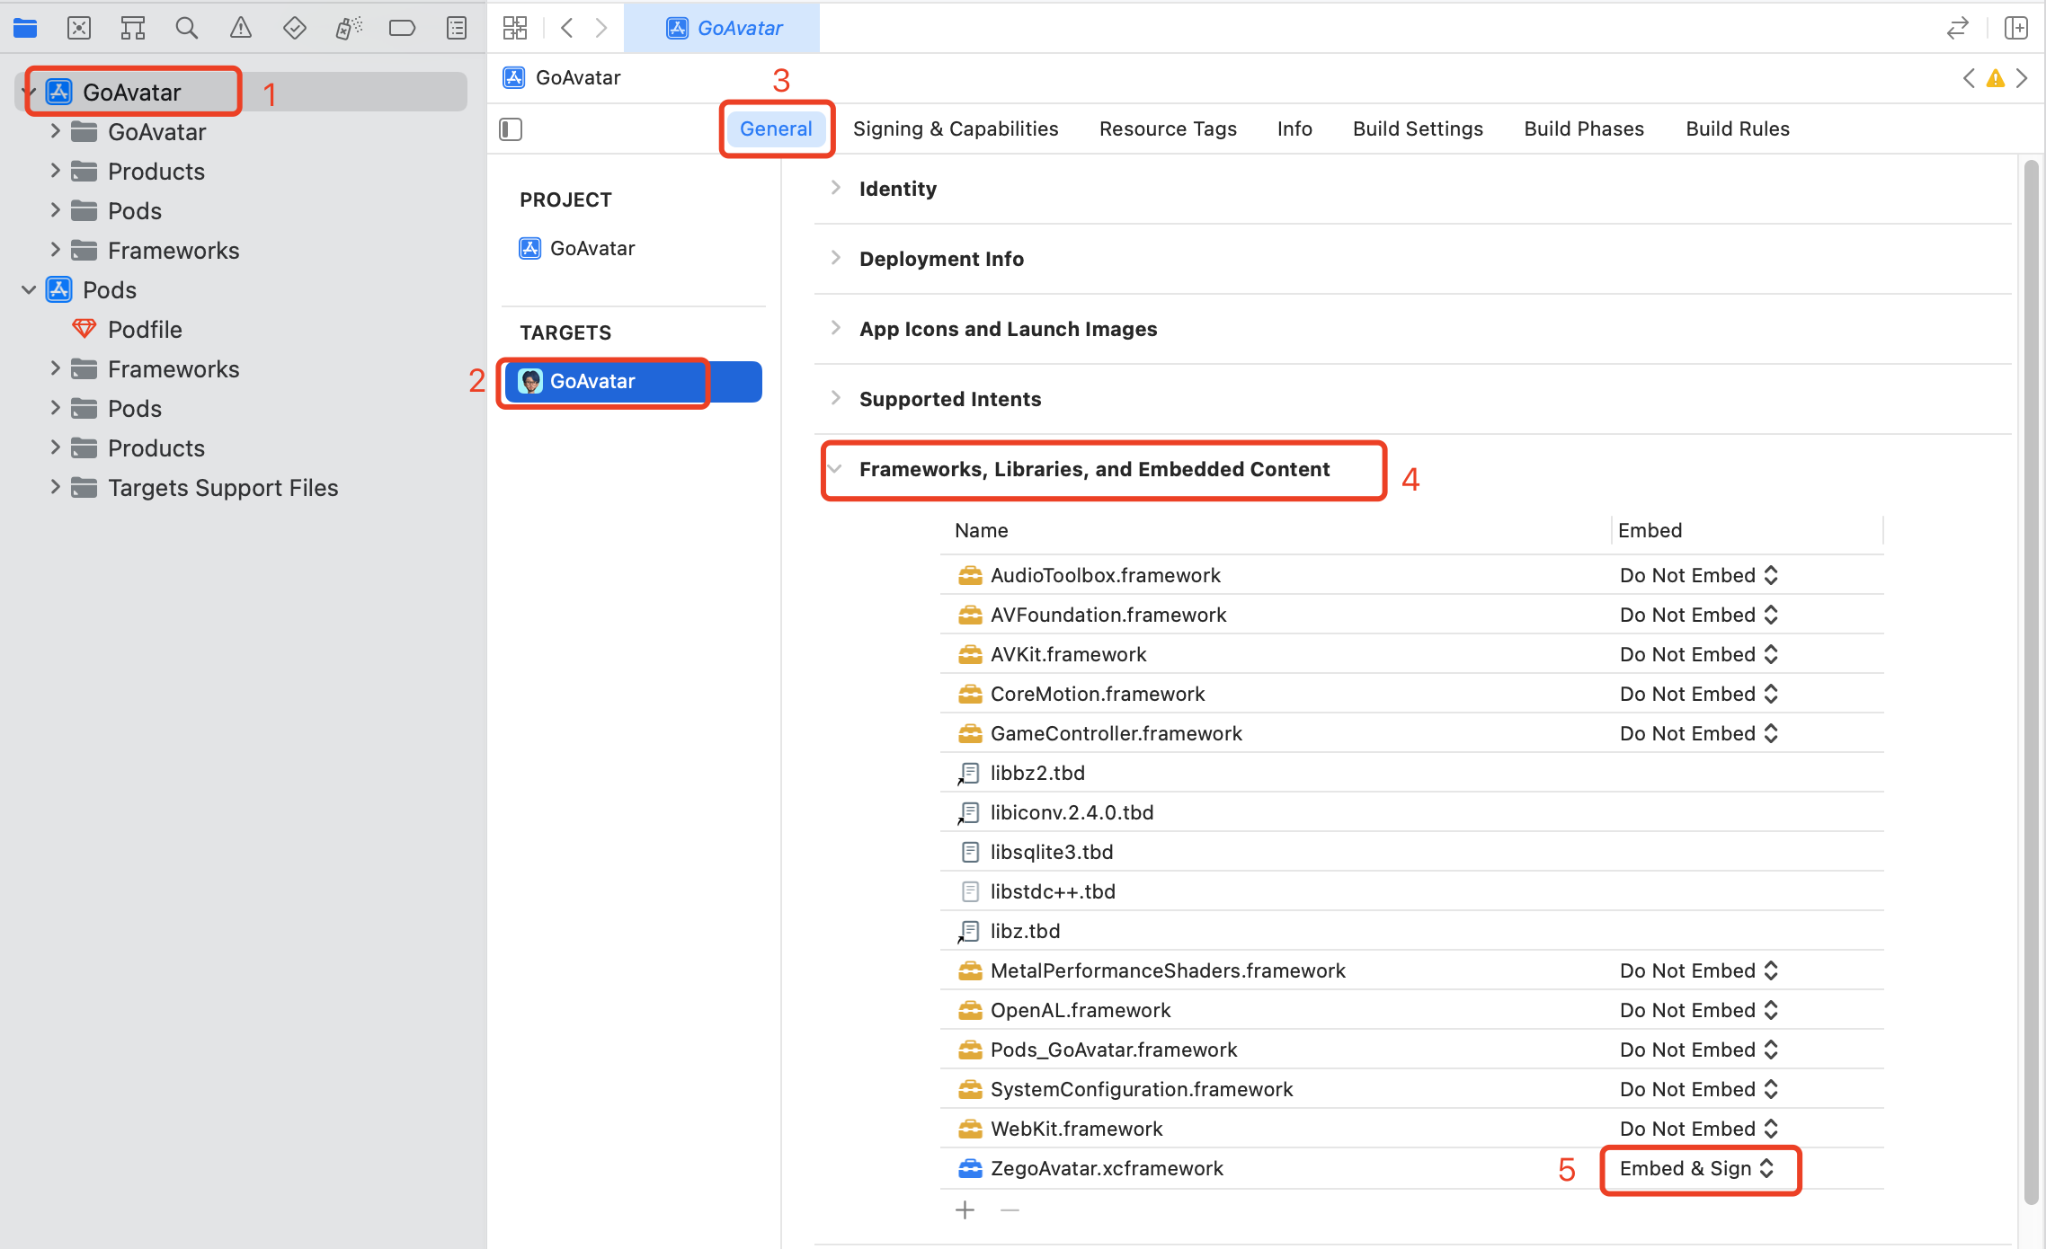Screen dimensions: 2046x1249
Task: Switch to Resource Tags tab
Action: pyautogui.click(x=1168, y=128)
